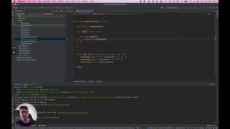Screen dimensions: 230x129
Task: Expand the public folder
Action: coord(18,18)
